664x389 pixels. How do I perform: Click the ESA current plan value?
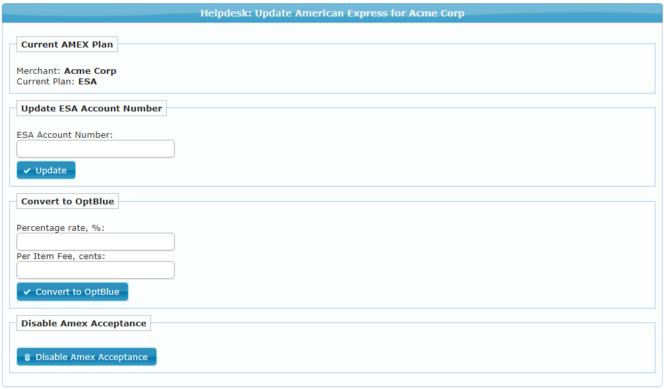[x=88, y=82]
